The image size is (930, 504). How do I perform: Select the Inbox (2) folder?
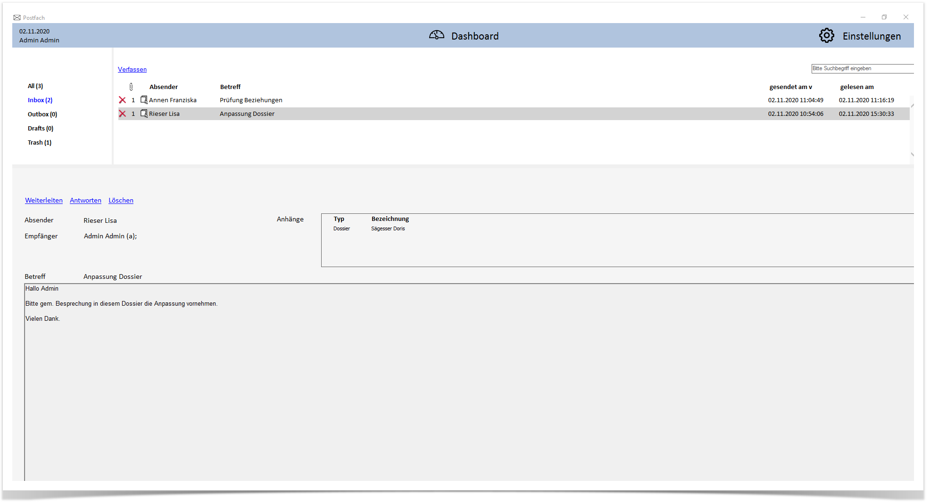40,100
